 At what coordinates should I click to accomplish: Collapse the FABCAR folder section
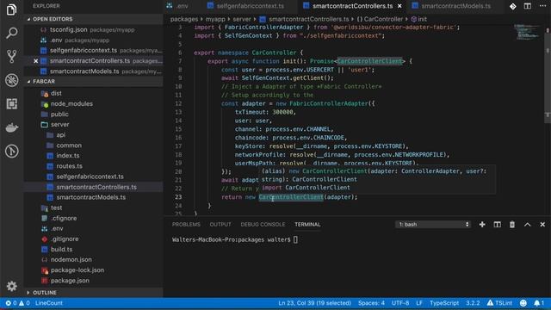(x=93, y=81)
